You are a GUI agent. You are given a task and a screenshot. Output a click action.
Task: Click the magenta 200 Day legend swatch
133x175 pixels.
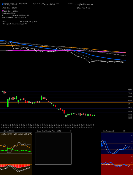3,11
